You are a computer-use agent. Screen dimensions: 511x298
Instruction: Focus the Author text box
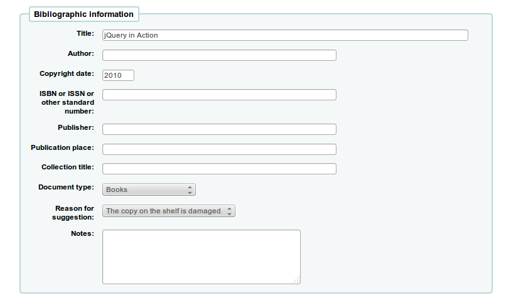[219, 55]
